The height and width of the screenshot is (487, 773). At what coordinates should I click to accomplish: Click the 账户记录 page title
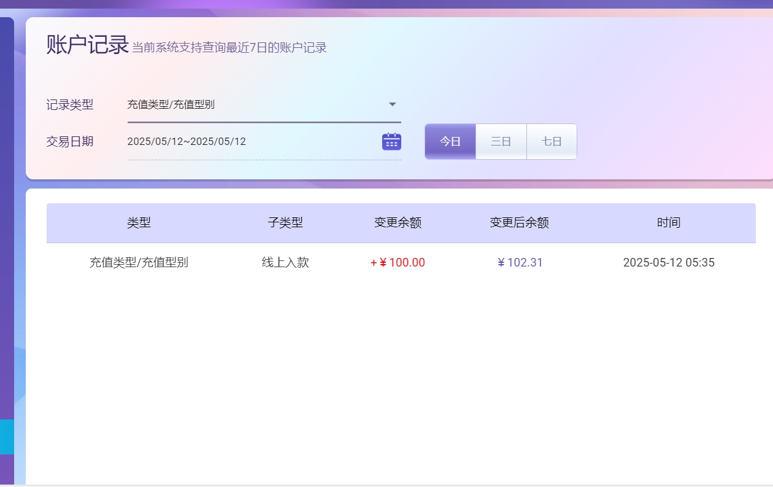(x=87, y=45)
